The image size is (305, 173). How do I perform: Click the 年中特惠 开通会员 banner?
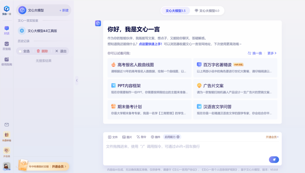(x=44, y=166)
